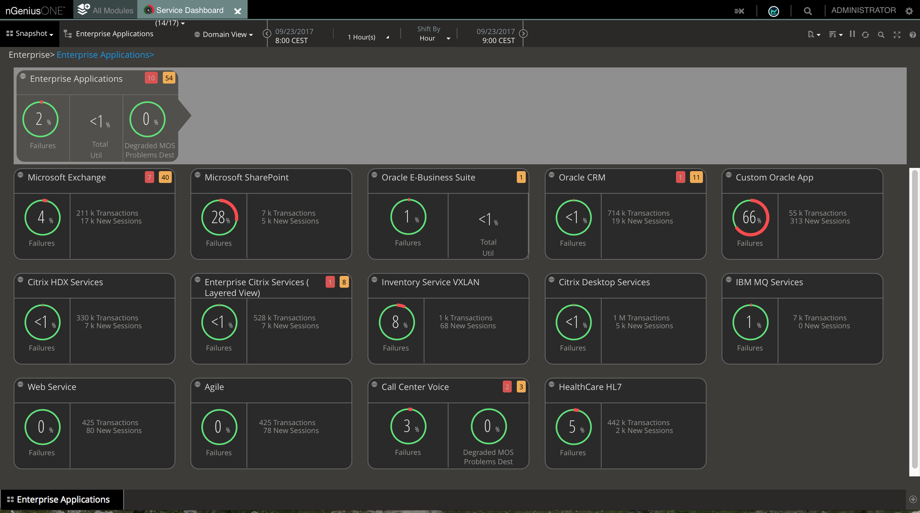
Task: Click Citrix Desktop Services failures gauge
Action: tap(574, 322)
